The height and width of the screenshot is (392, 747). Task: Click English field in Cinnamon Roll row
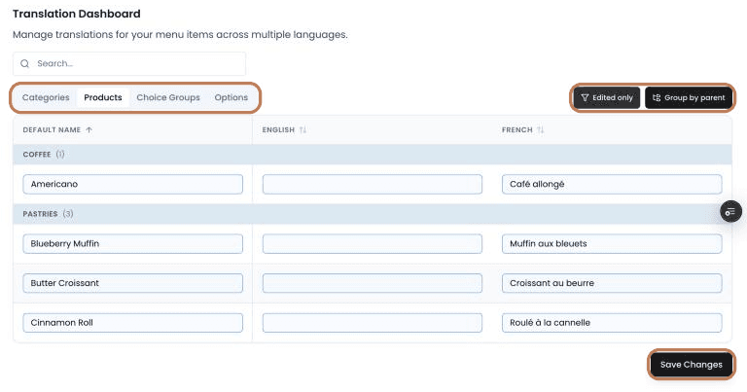point(373,323)
